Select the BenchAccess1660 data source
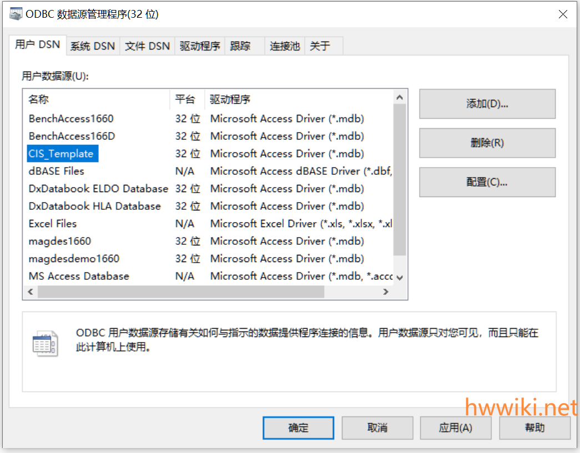Viewport: 580px width, 453px height. coord(71,118)
